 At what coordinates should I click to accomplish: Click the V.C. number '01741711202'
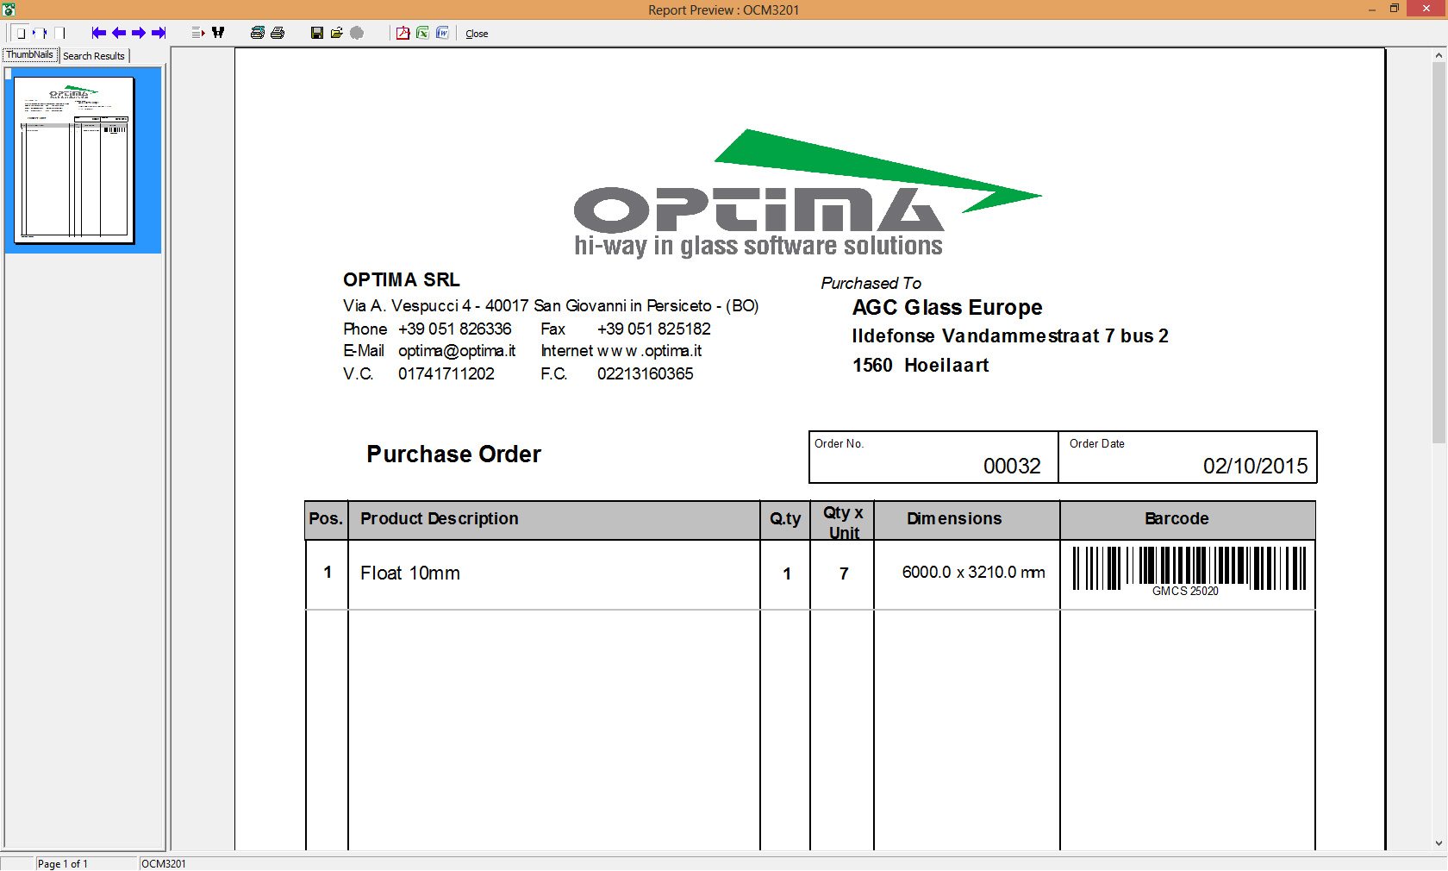[x=446, y=374]
